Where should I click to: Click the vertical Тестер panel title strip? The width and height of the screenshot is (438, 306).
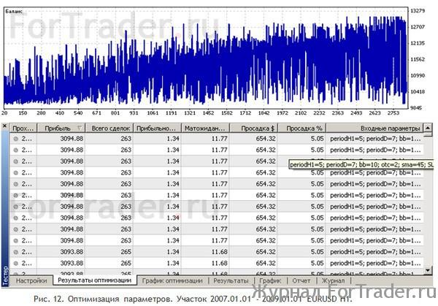click(5, 208)
